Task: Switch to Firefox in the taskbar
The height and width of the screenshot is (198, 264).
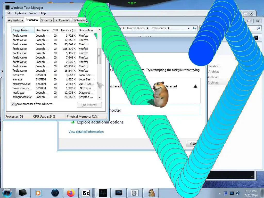Action: point(71,193)
